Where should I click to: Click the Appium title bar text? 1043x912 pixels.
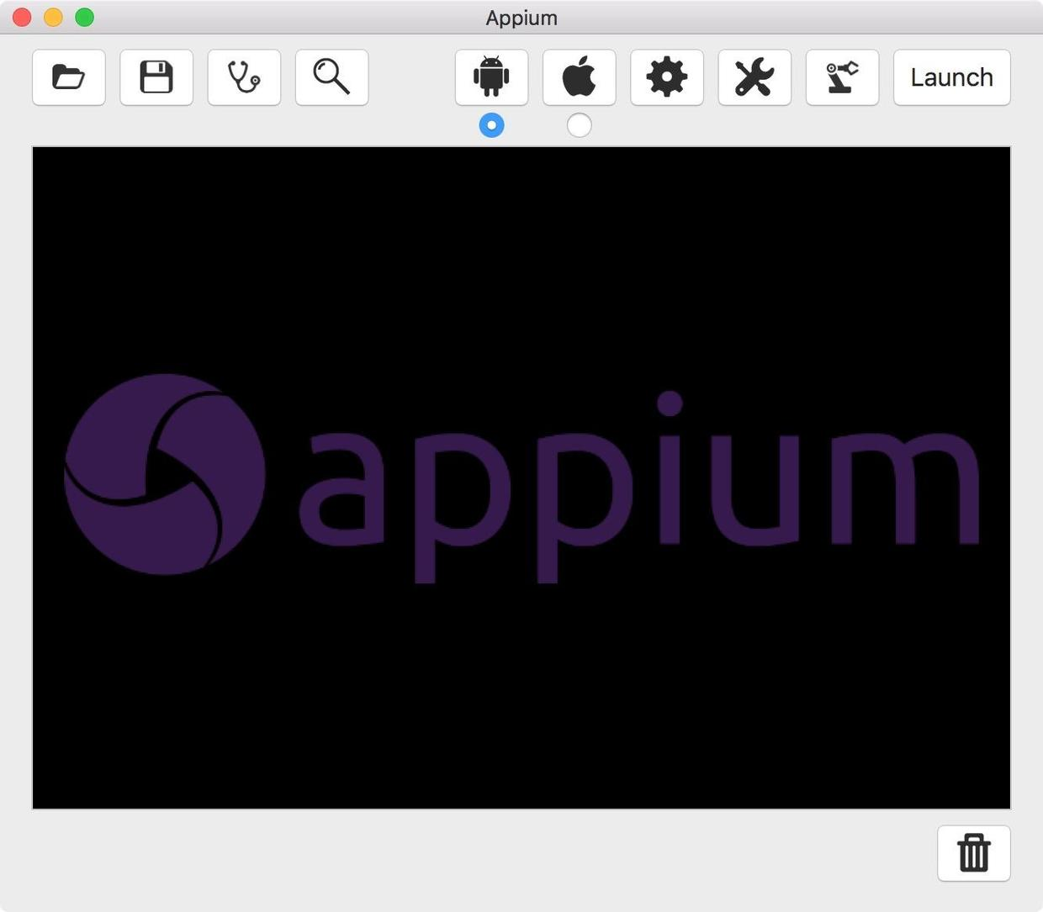click(521, 17)
